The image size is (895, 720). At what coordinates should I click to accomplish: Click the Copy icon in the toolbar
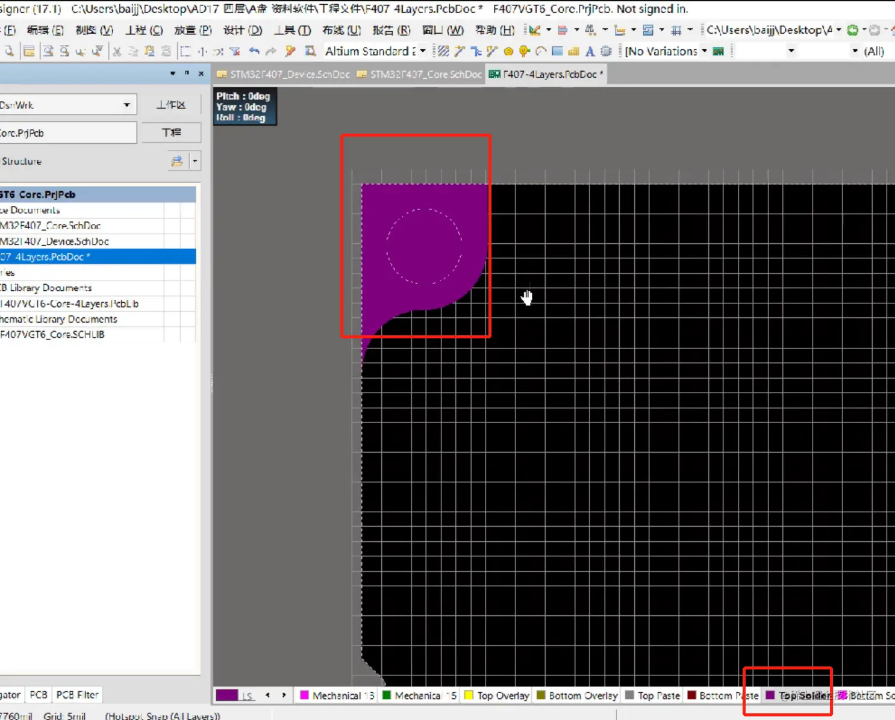coord(133,52)
